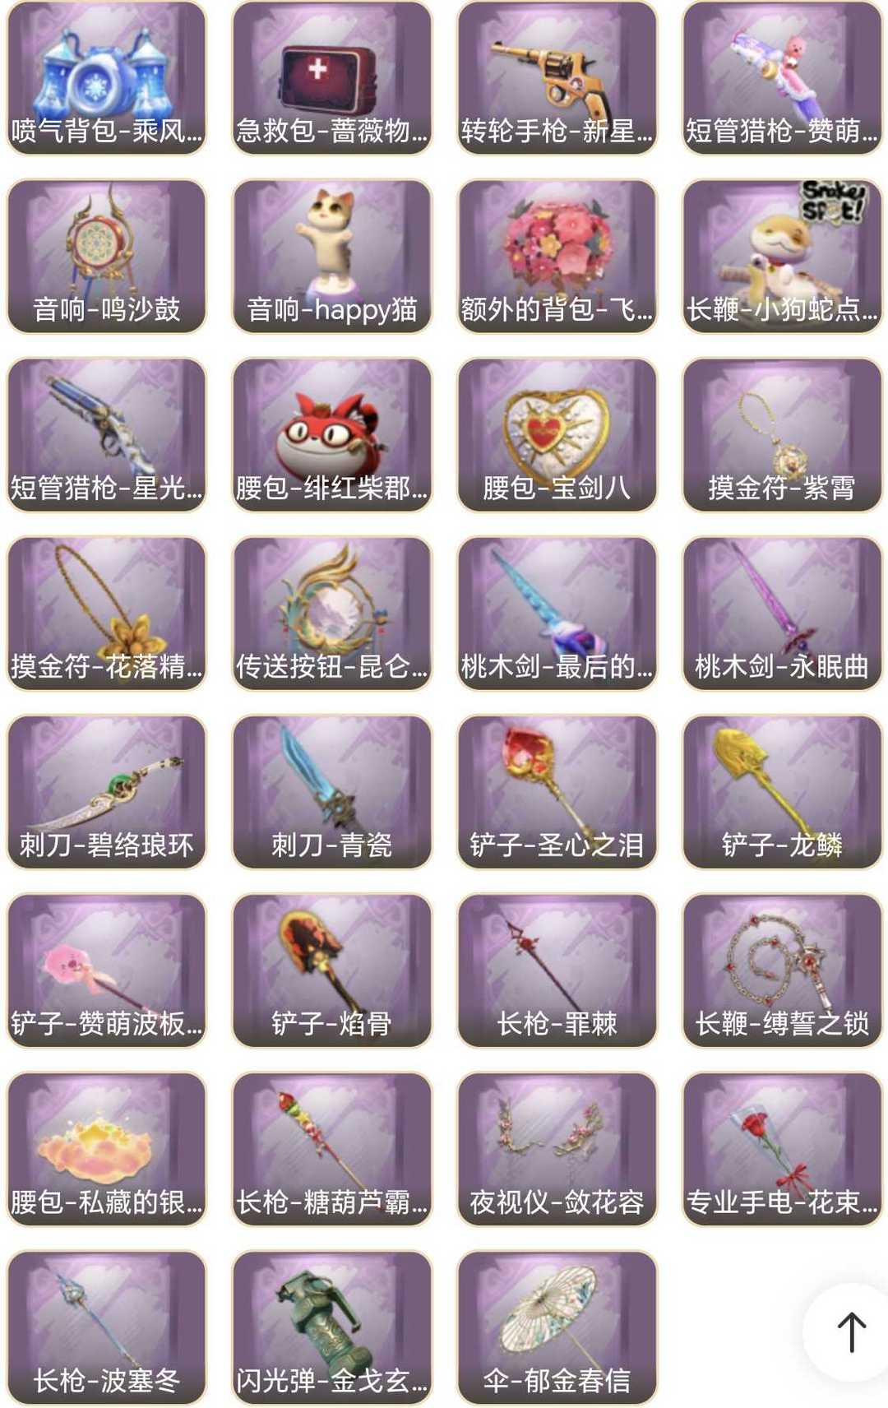Select the 摸金符-紫霄 charm

(782, 435)
